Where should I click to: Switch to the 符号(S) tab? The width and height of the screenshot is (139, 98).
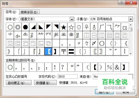click(x=11, y=12)
